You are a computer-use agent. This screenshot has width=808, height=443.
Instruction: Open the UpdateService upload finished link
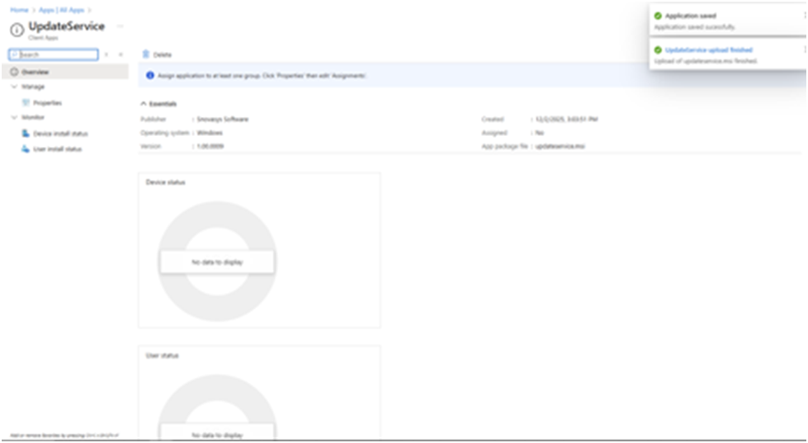tap(708, 50)
